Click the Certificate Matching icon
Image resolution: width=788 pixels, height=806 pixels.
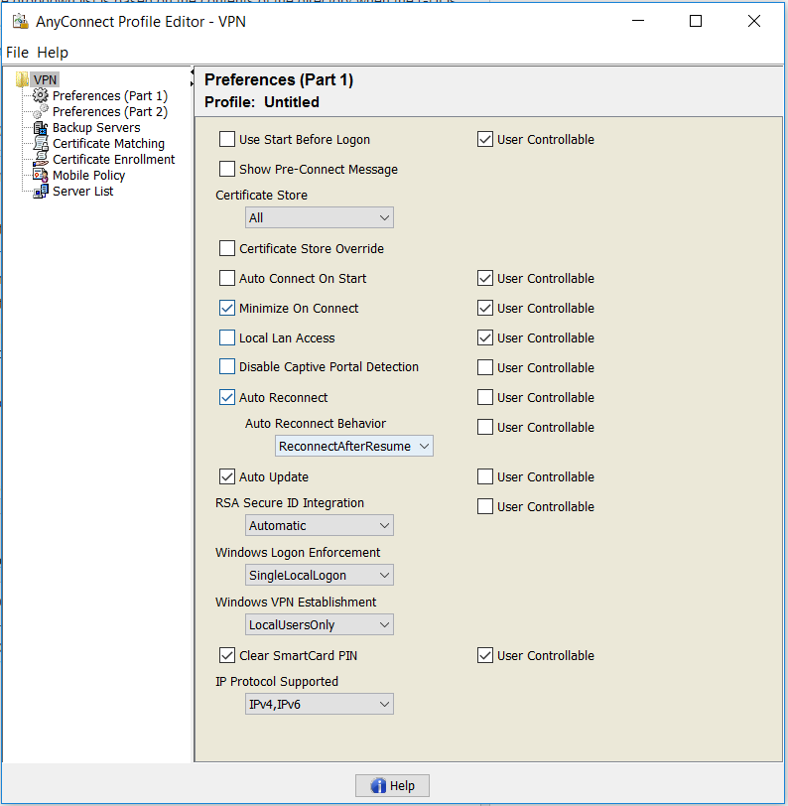click(41, 143)
